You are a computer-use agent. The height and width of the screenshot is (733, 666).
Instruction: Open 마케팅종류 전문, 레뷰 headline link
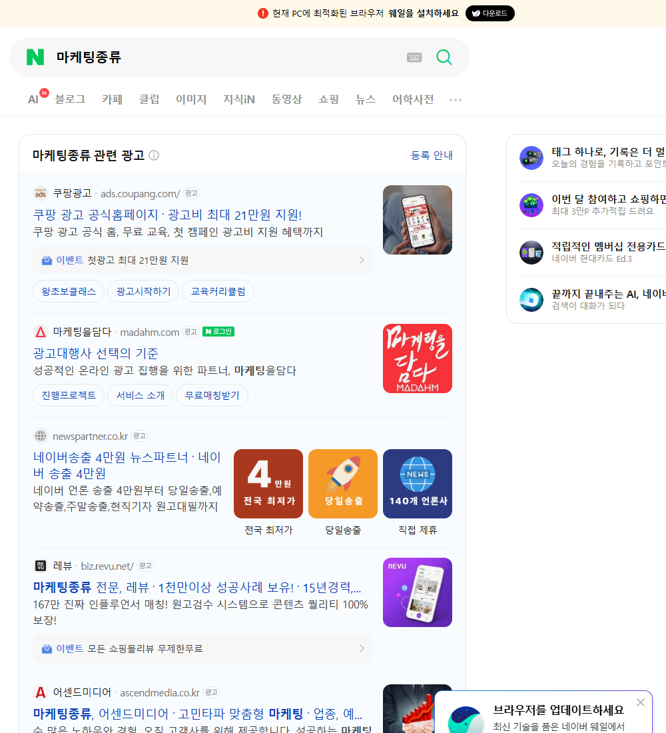(196, 587)
